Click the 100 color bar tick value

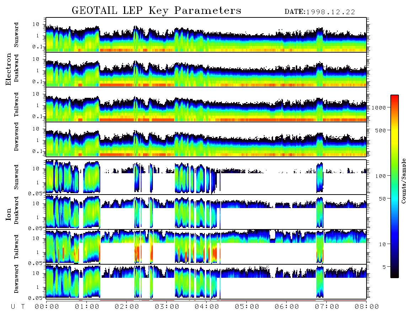pos(380,176)
